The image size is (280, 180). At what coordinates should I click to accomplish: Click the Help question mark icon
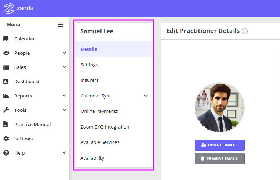tap(6, 153)
